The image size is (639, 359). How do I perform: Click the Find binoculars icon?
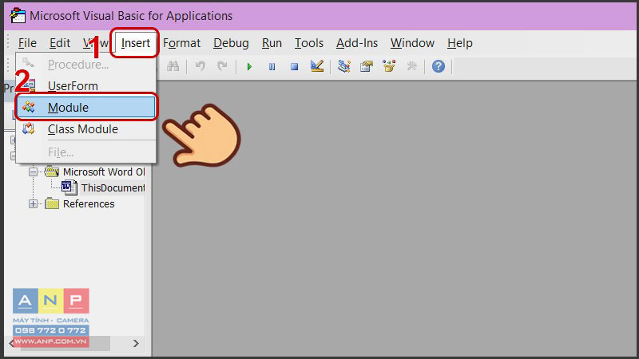[x=173, y=66]
